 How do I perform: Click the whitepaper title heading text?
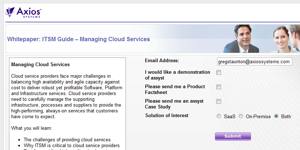pos(79,39)
